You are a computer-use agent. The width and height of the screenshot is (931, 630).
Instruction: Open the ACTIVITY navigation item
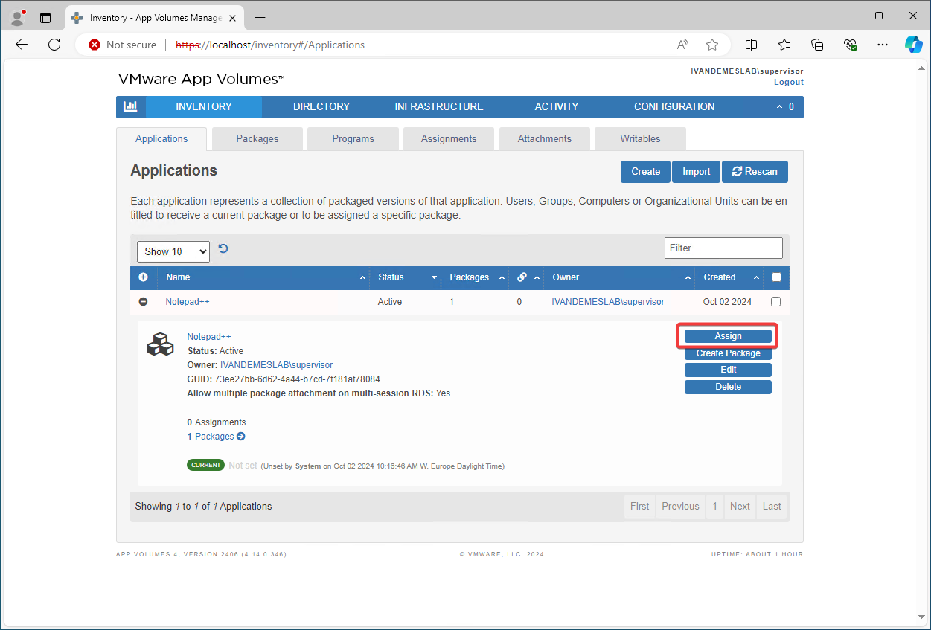[557, 106]
